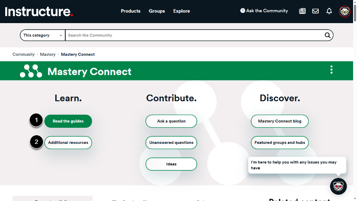Open Additional resources button
The height and width of the screenshot is (201, 357).
68,143
